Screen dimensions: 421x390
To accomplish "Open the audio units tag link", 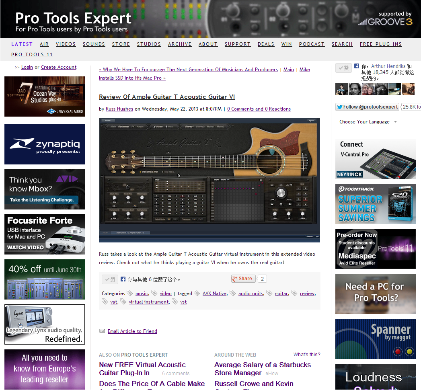I will [x=251, y=294].
